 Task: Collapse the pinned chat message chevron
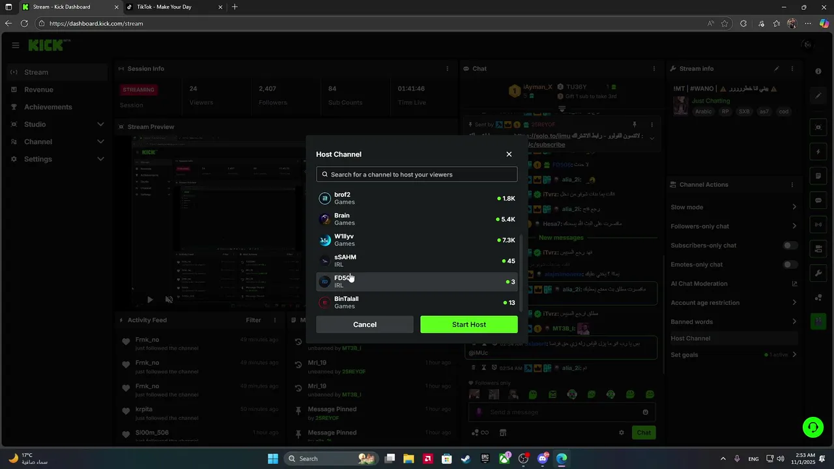click(652, 138)
